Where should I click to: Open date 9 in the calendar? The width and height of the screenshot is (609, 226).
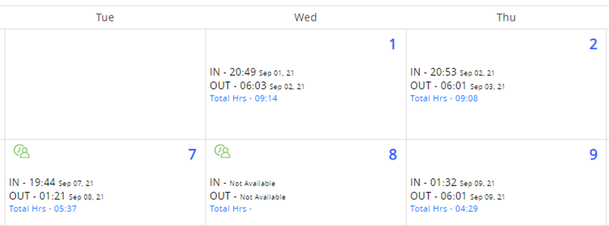tap(593, 155)
